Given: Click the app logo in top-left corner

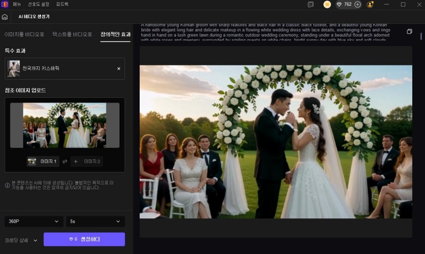Looking at the screenshot, I should [4, 4].
